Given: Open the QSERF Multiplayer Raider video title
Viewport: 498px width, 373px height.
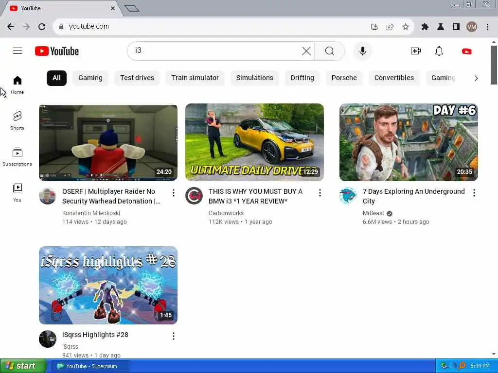Looking at the screenshot, I should point(111,196).
